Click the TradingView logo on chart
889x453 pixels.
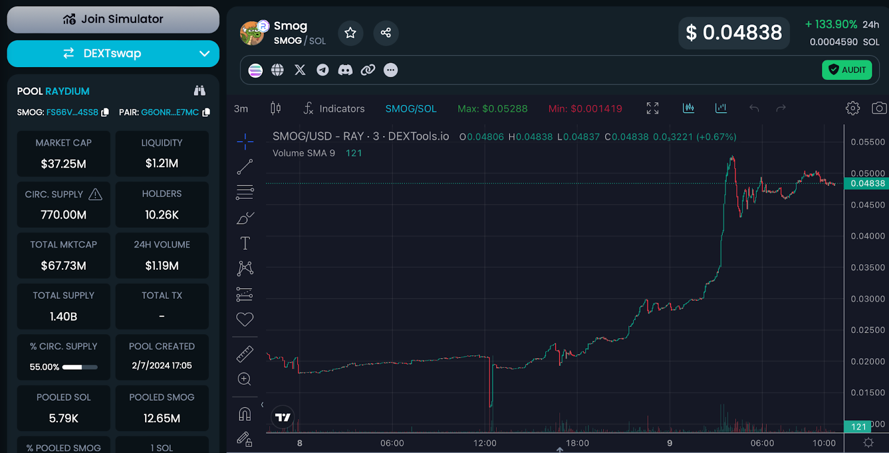coord(283,417)
